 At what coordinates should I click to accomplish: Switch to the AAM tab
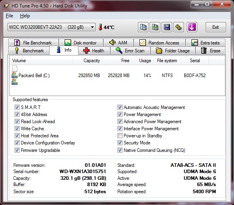coord(118,43)
